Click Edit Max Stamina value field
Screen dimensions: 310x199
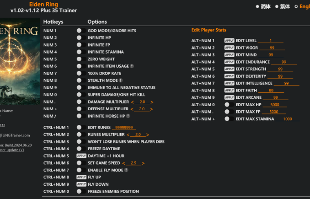pyautogui.click(x=288, y=119)
